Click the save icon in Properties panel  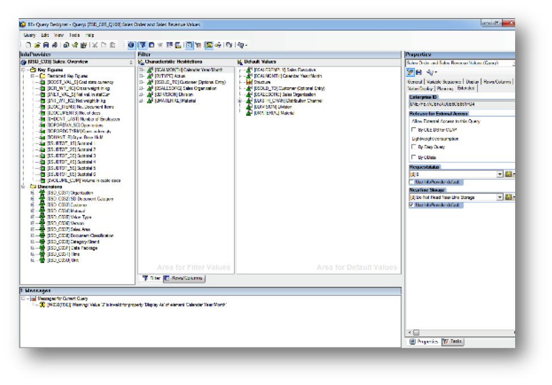tap(419, 73)
